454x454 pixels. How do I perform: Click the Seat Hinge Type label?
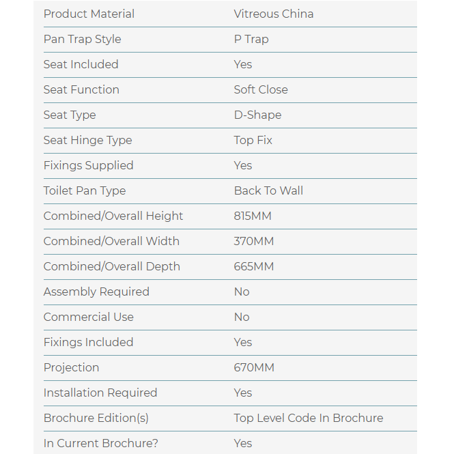pyautogui.click(x=87, y=140)
